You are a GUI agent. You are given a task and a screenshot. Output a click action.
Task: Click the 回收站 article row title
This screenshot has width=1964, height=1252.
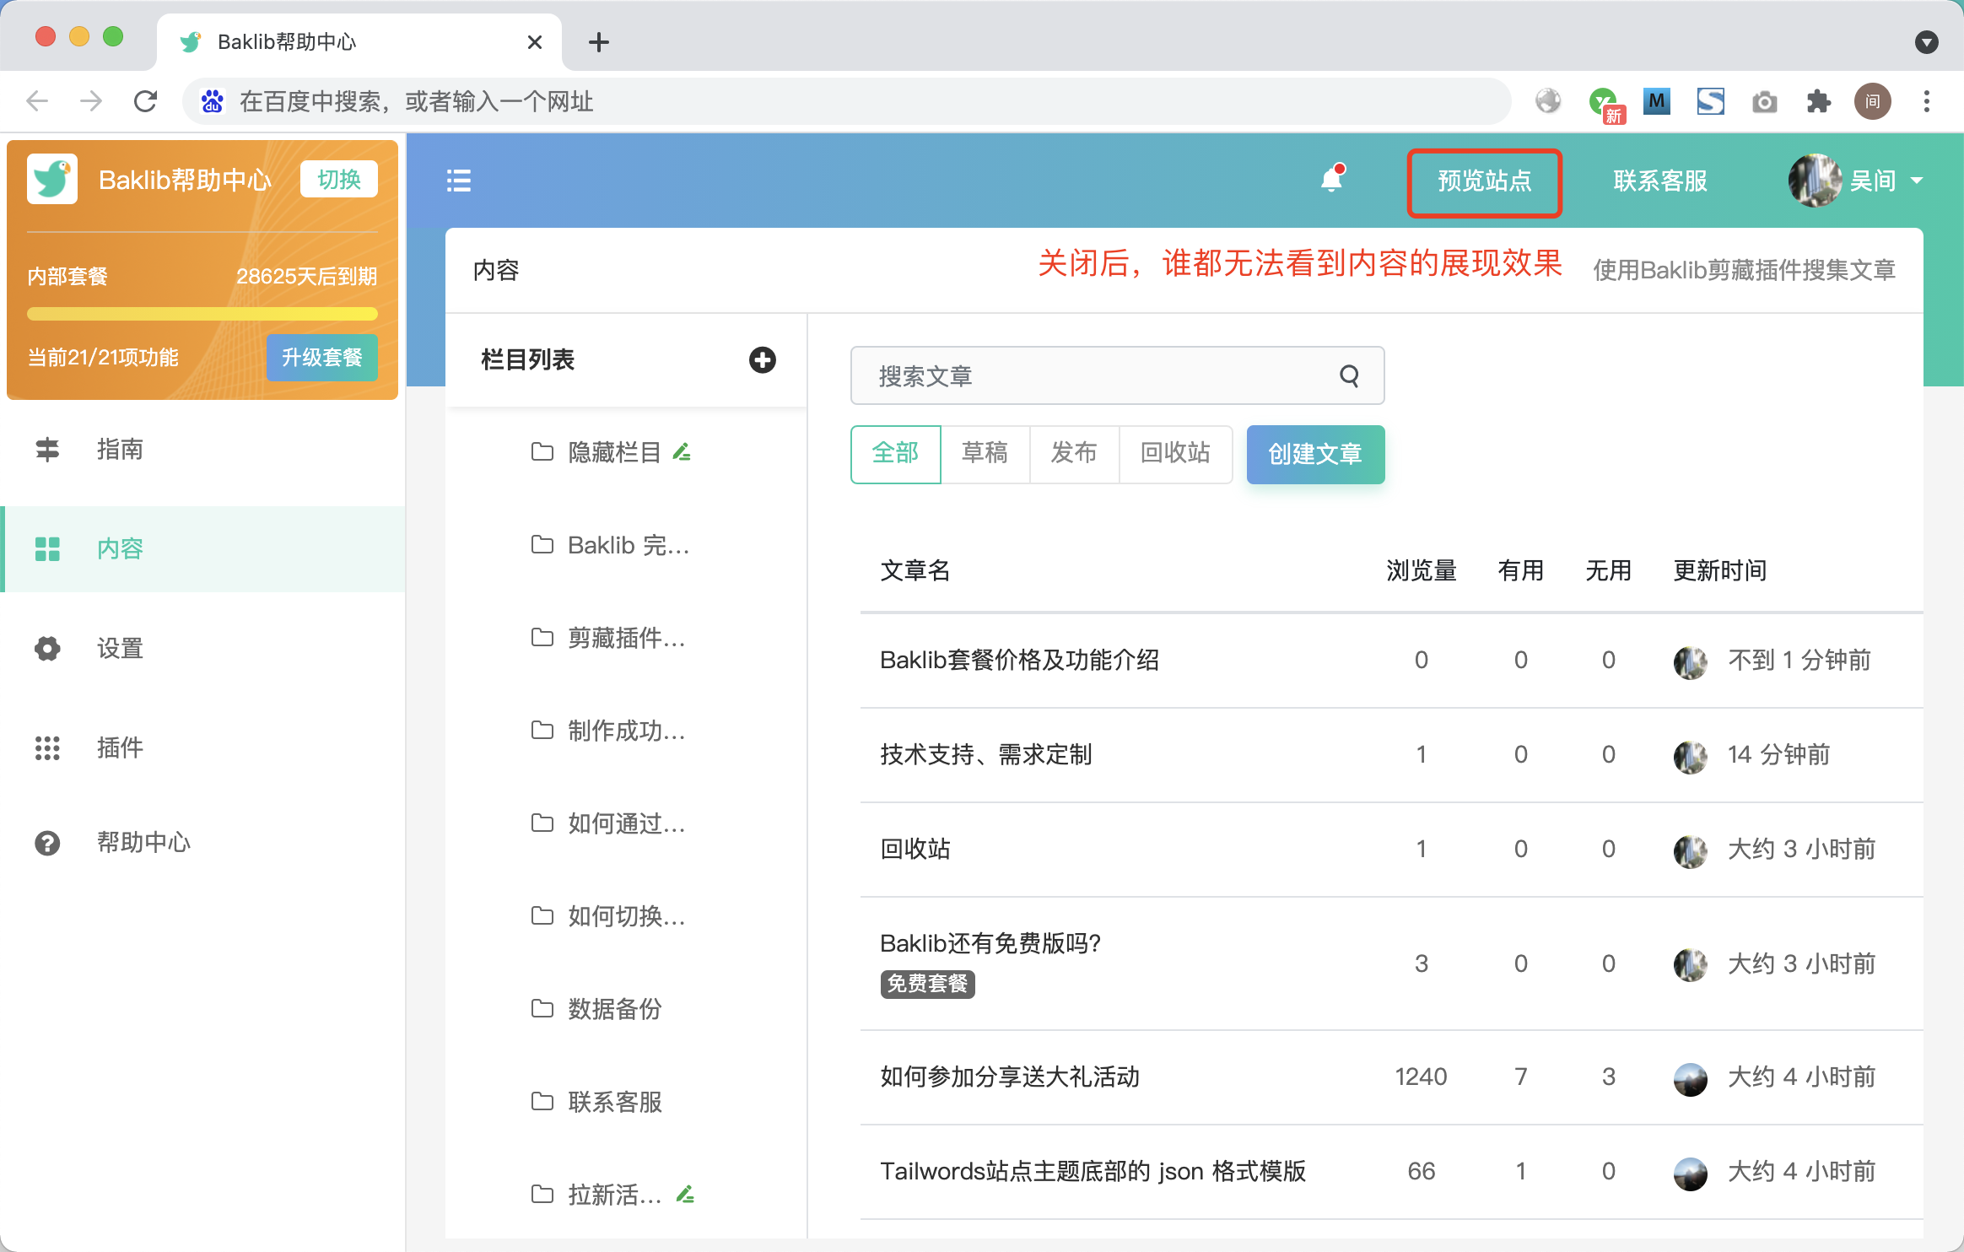point(916,850)
